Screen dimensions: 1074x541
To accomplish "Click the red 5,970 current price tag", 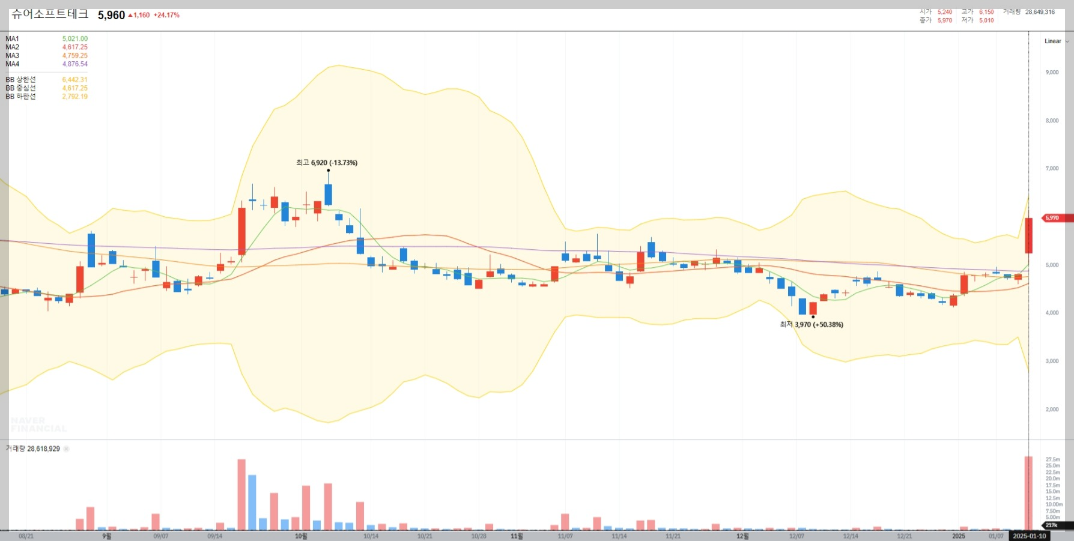I will coord(1057,218).
